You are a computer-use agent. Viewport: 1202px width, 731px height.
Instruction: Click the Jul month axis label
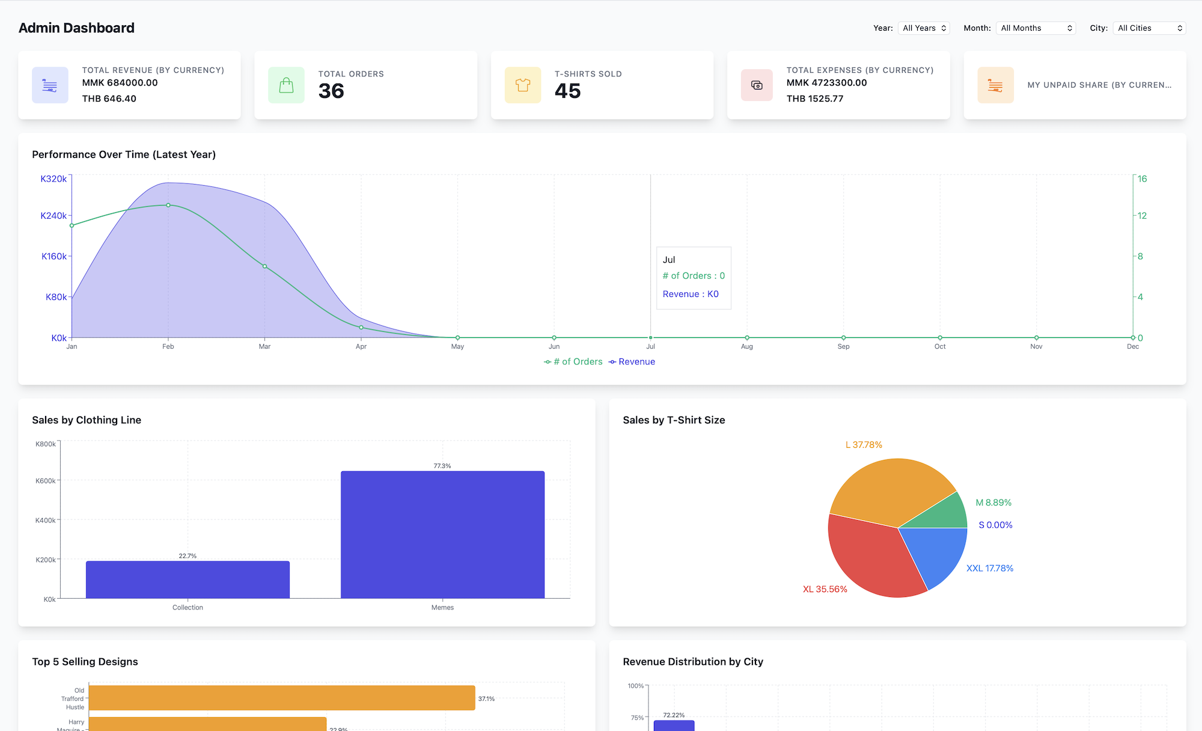point(650,346)
